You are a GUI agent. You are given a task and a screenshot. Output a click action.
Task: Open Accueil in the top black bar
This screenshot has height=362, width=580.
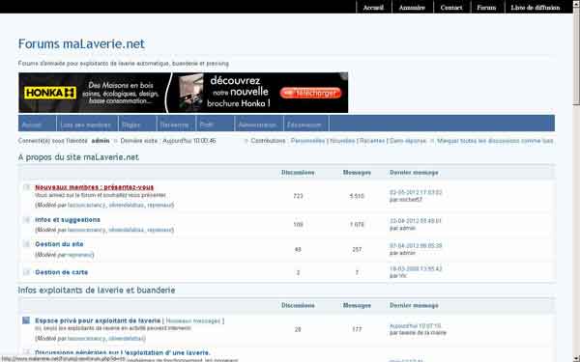pyautogui.click(x=373, y=8)
